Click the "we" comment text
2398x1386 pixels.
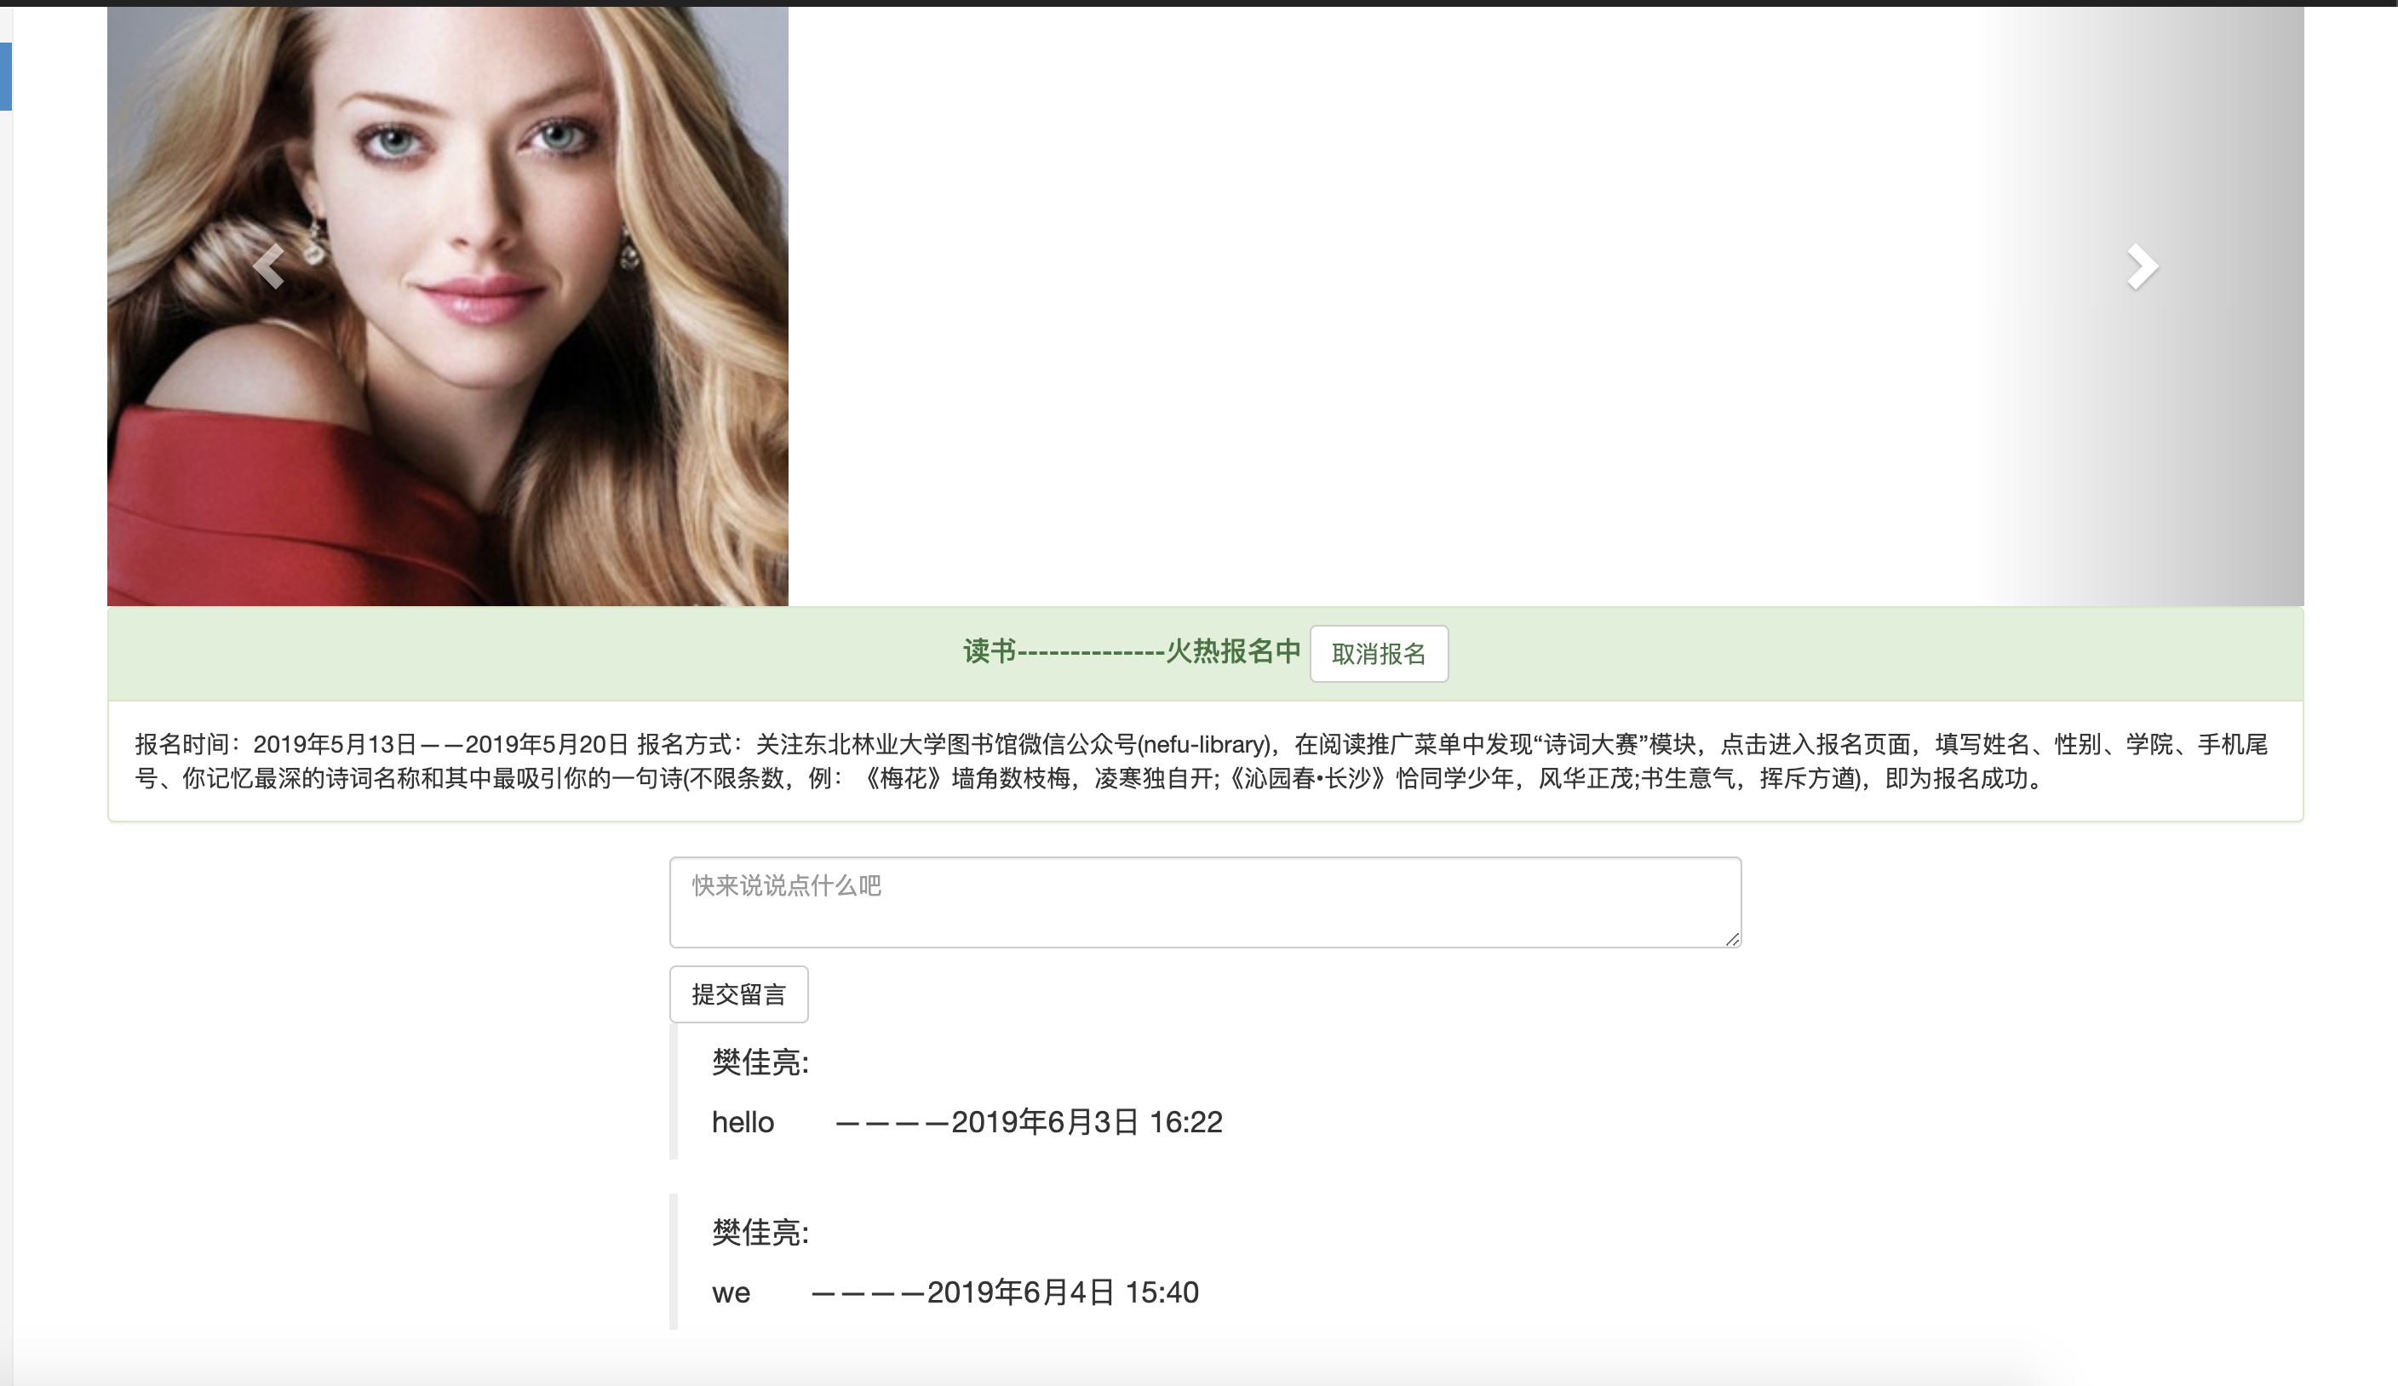[731, 1292]
